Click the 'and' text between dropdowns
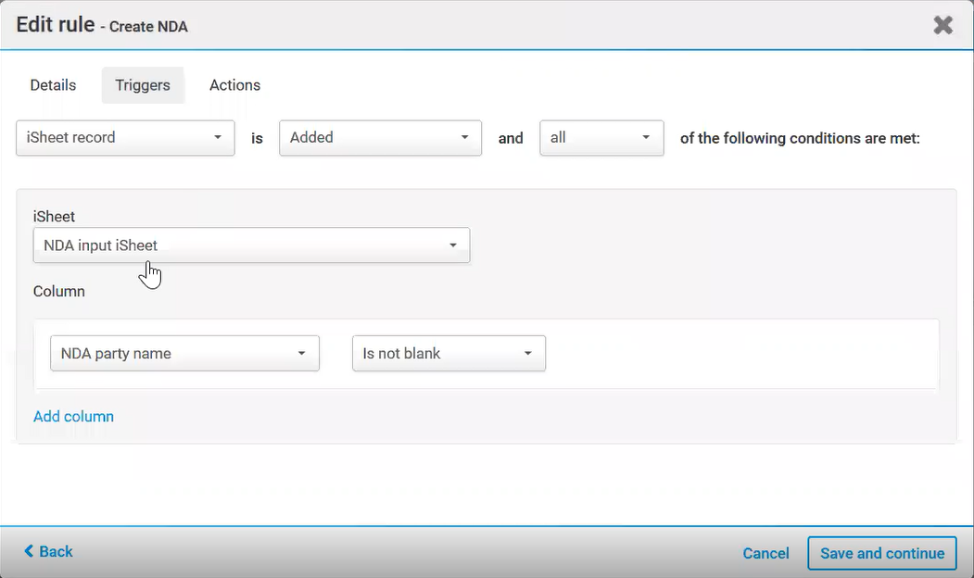The image size is (974, 578). (511, 138)
